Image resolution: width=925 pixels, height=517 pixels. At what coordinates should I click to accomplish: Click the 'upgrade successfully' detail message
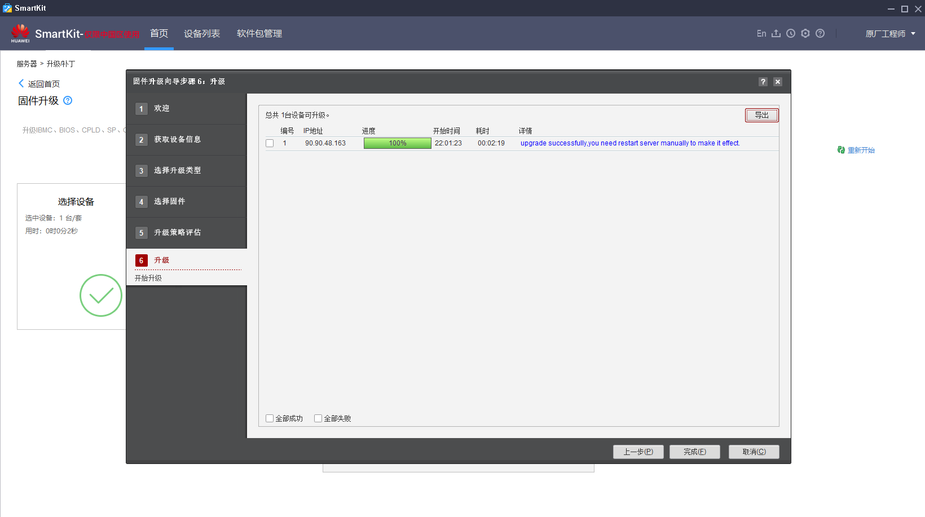click(630, 143)
